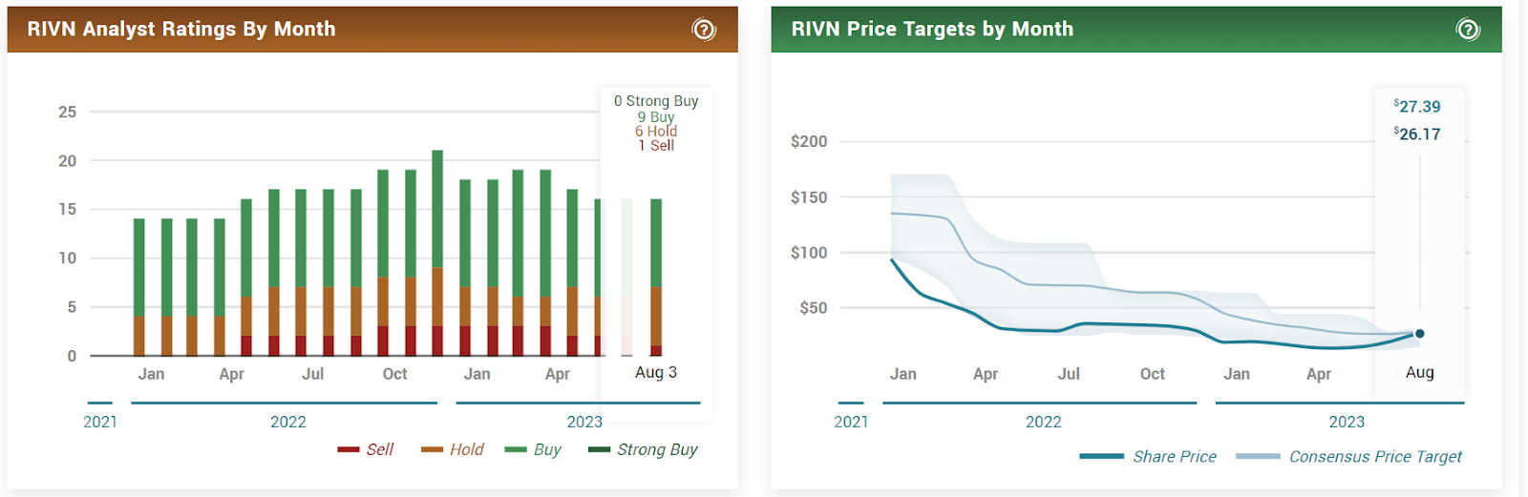This screenshot has height=497, width=1528.
Task: Click the share price endpoint dot at Aug
Action: coord(1420,334)
